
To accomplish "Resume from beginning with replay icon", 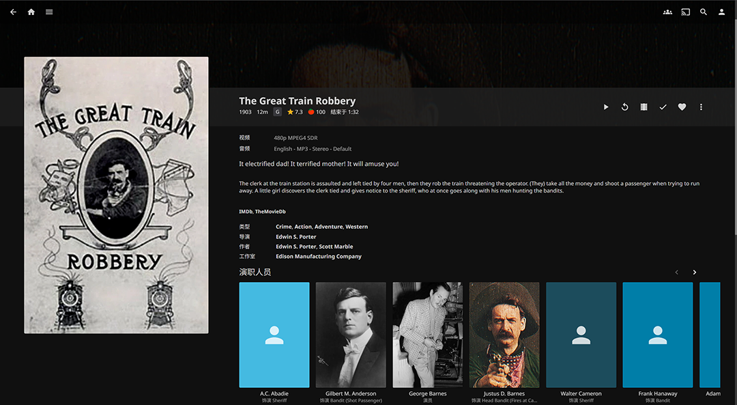I will pos(624,107).
